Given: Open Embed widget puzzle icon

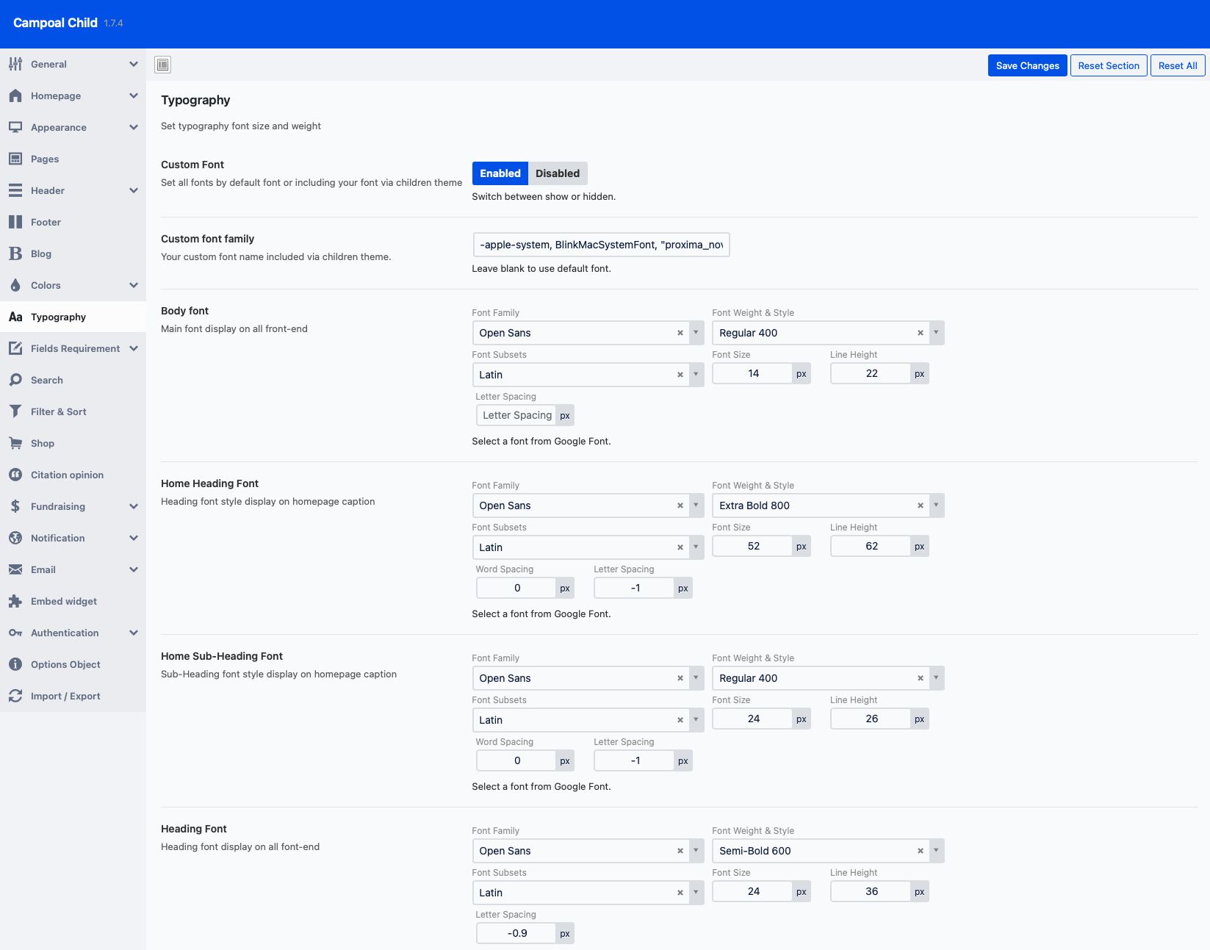Looking at the screenshot, I should [x=15, y=601].
